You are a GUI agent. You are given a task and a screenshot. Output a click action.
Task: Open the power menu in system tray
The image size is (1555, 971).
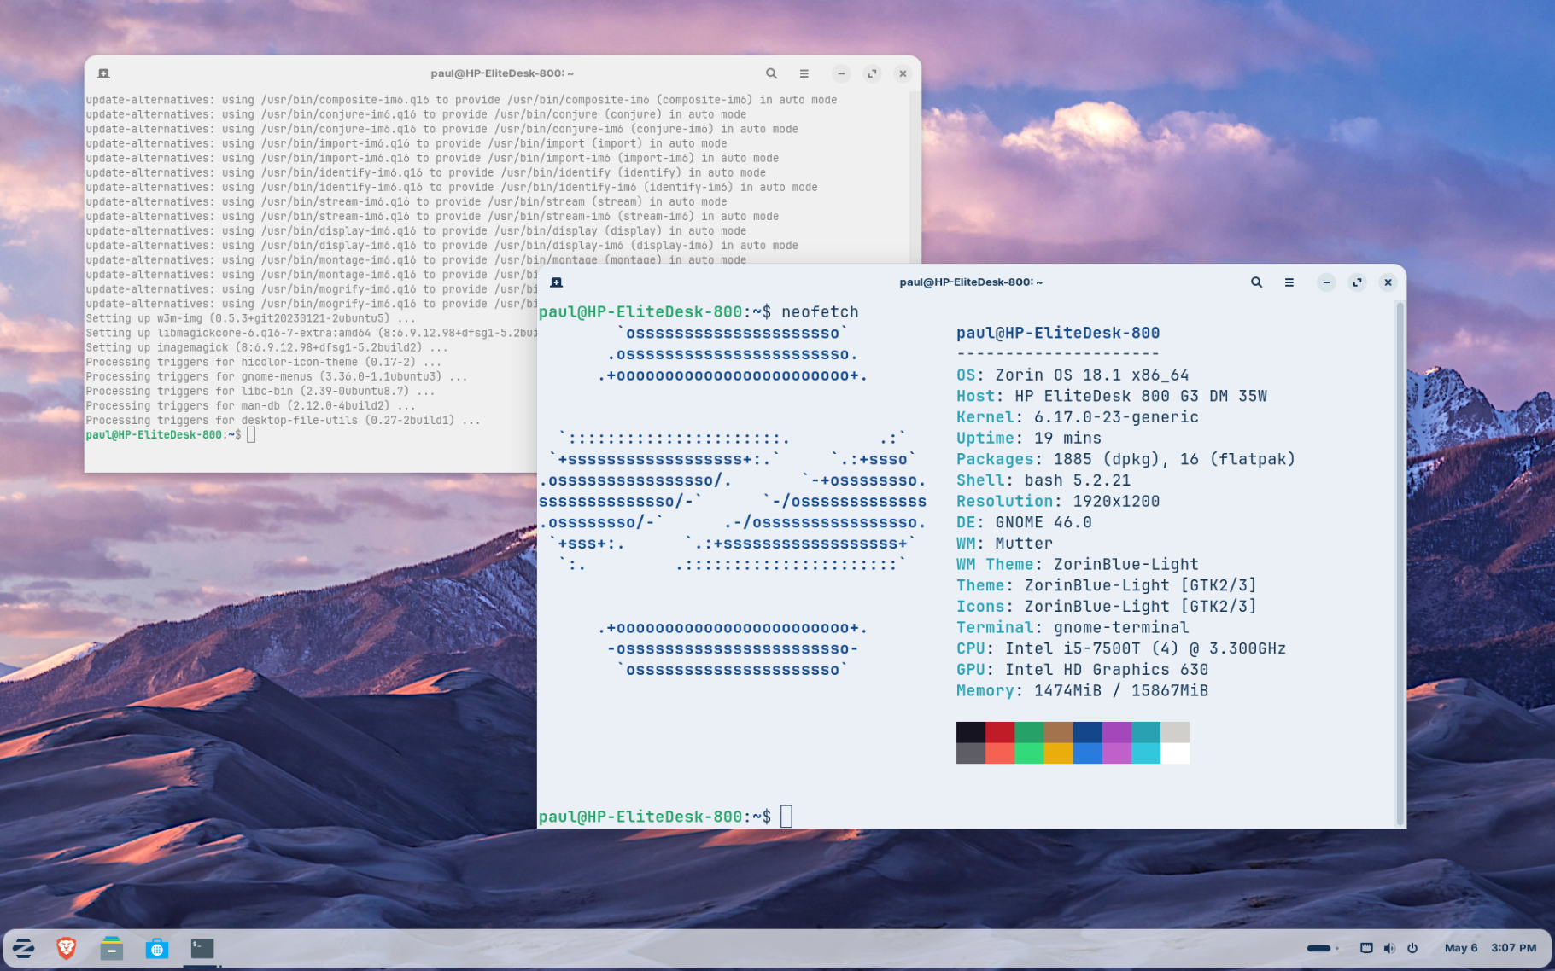[x=1412, y=948]
